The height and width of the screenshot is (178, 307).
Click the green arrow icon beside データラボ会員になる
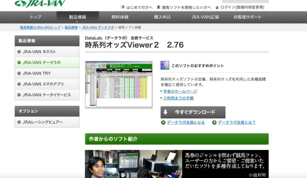pyautogui.click(x=163, y=123)
